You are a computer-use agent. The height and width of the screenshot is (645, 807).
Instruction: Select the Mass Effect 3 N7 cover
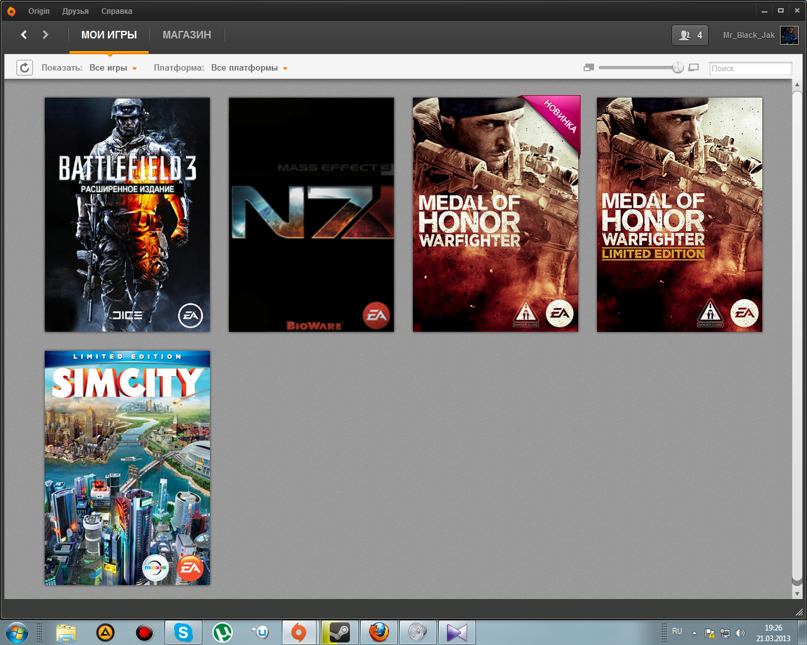311,215
